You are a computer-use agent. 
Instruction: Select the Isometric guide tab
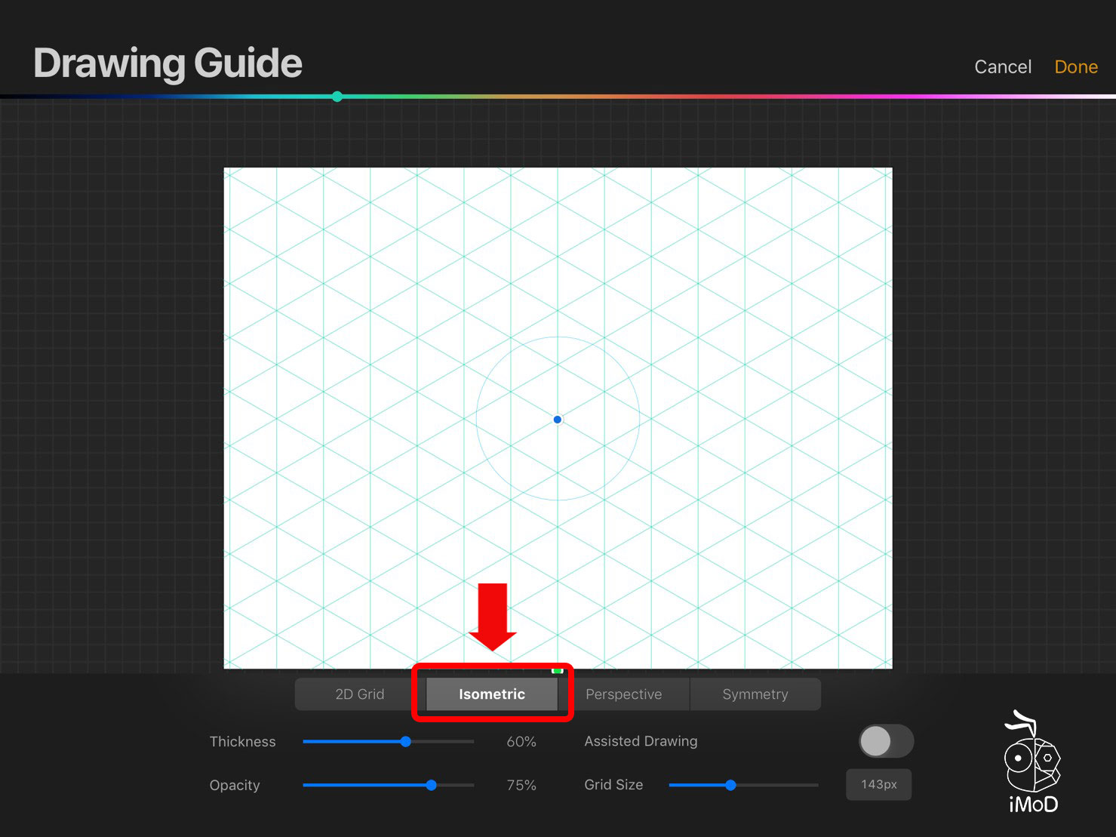coord(491,694)
